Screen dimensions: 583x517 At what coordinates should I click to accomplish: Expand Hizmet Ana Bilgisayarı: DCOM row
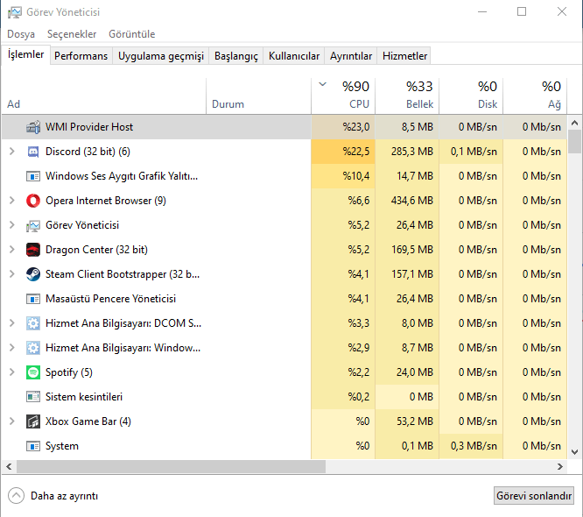tap(12, 323)
